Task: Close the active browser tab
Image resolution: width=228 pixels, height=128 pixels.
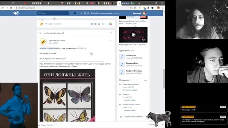Action: pos(119,3)
